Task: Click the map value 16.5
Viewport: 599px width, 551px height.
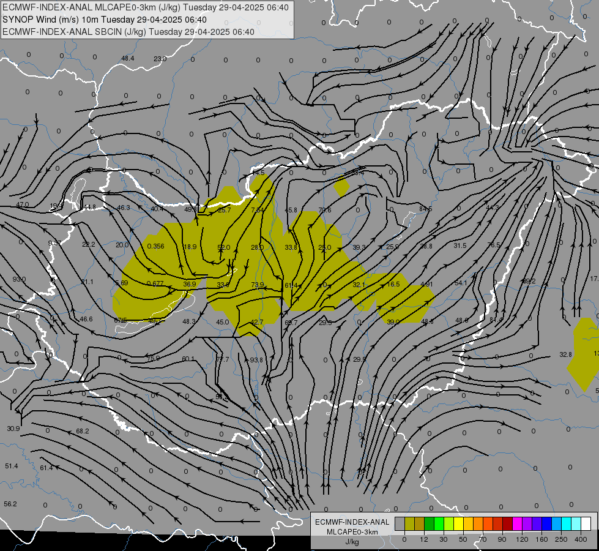Action: coord(393,284)
